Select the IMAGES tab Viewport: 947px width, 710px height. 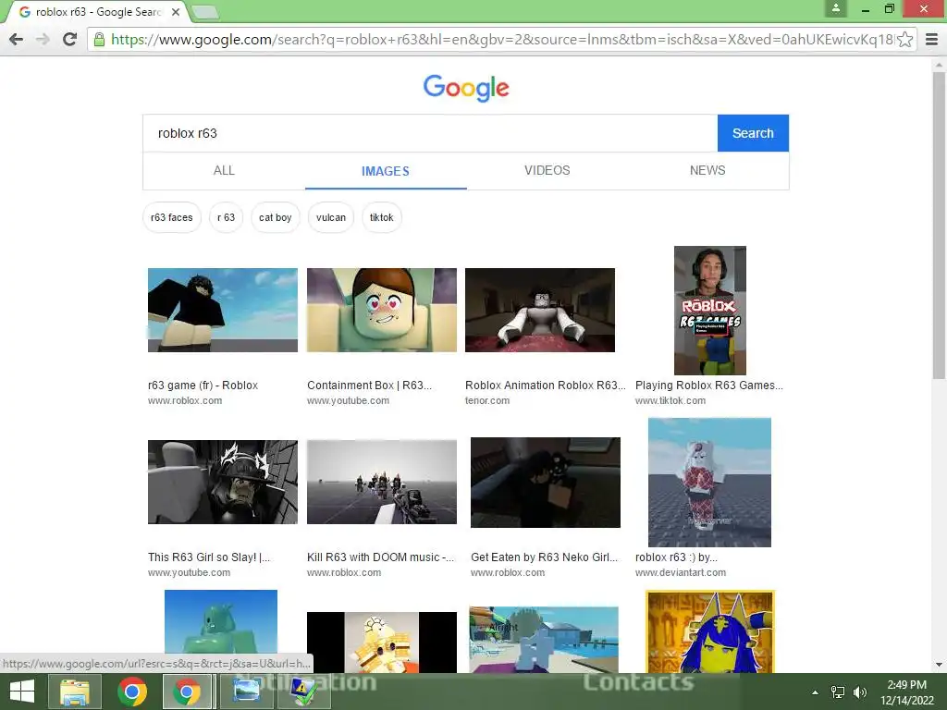[x=386, y=171]
